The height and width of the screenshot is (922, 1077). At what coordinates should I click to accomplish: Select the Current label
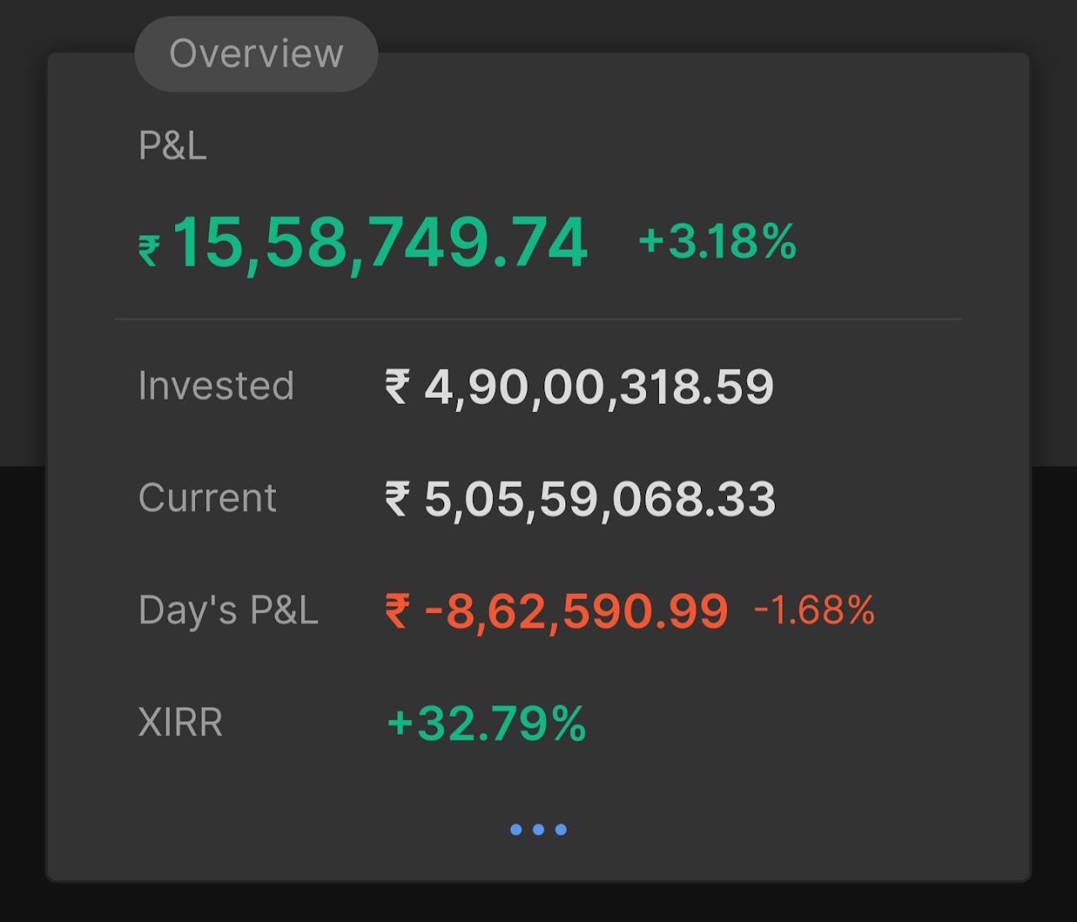coord(208,498)
